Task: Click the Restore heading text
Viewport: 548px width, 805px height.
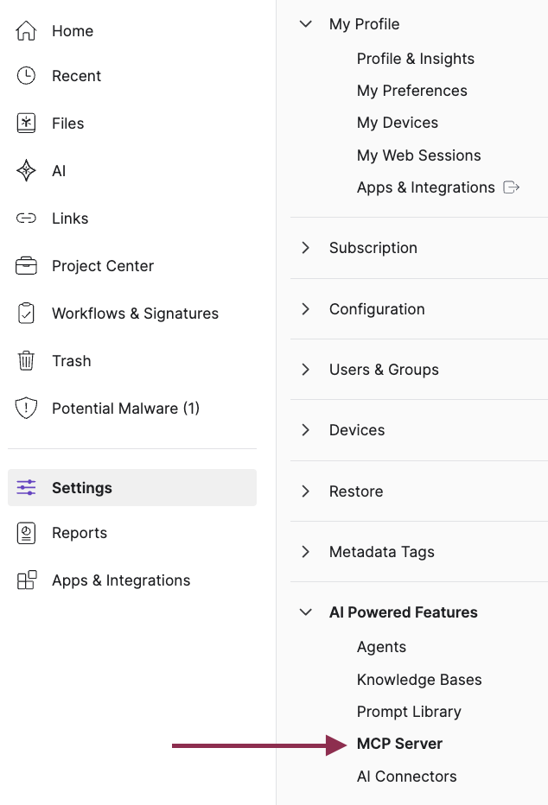Action: (x=356, y=491)
